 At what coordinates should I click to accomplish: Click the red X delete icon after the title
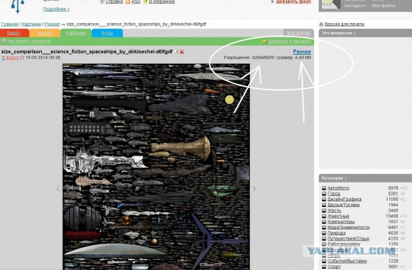(182, 51)
